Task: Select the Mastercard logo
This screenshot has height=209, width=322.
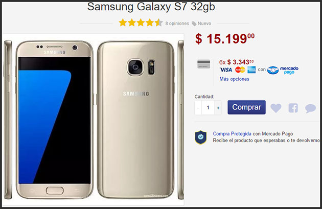Action: [x=240, y=70]
